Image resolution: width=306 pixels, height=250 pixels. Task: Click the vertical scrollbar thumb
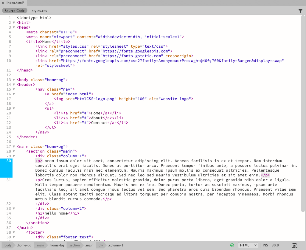pyautogui.click(x=303, y=113)
